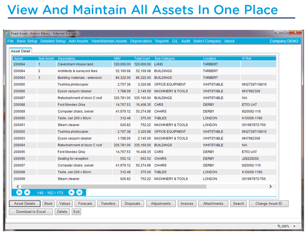The width and height of the screenshot is (307, 245).
Task: Click the Change Asset ID button
Action: 268,204
